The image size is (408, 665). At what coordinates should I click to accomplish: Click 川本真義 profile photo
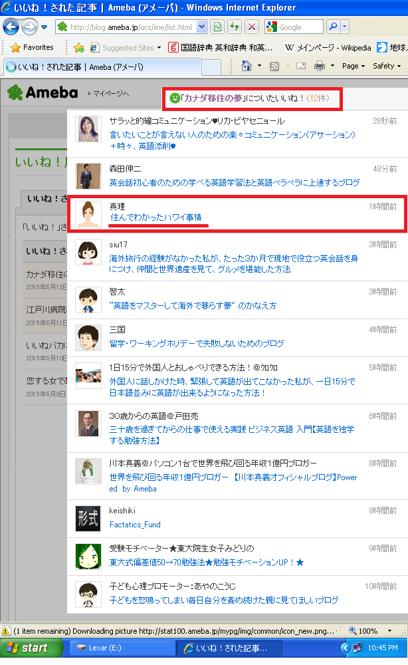coord(88,471)
